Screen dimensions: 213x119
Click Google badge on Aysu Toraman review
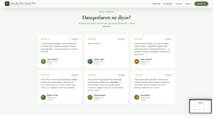pyautogui.click(x=168, y=39)
